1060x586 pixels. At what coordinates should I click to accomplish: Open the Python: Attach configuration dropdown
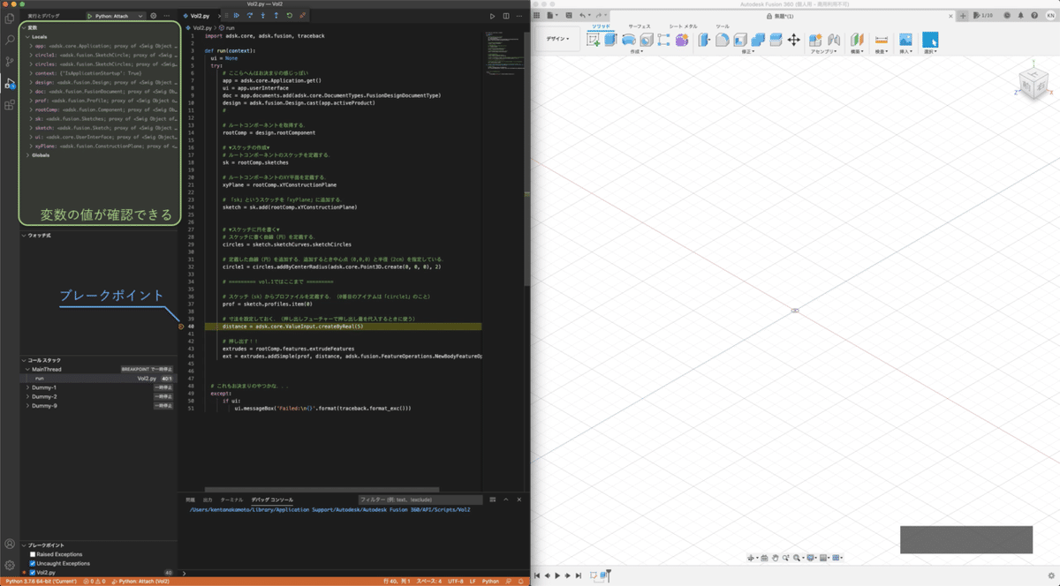tap(116, 16)
